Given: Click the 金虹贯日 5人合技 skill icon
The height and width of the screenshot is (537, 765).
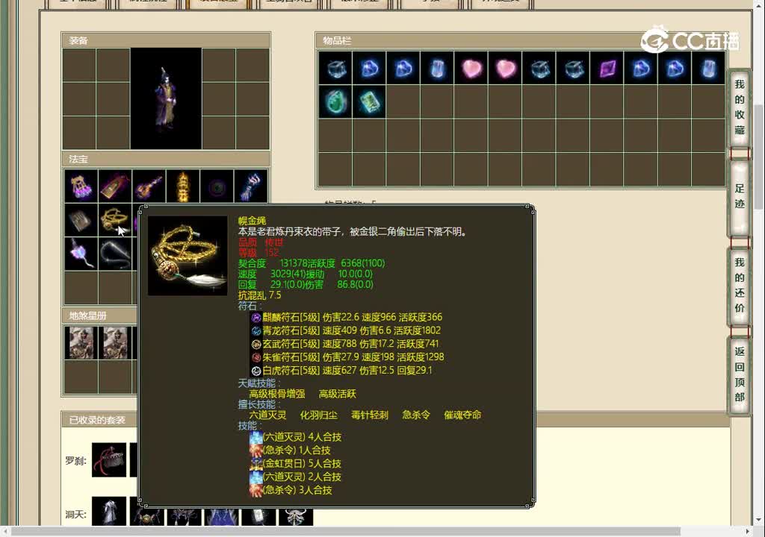Looking at the screenshot, I should tap(256, 463).
